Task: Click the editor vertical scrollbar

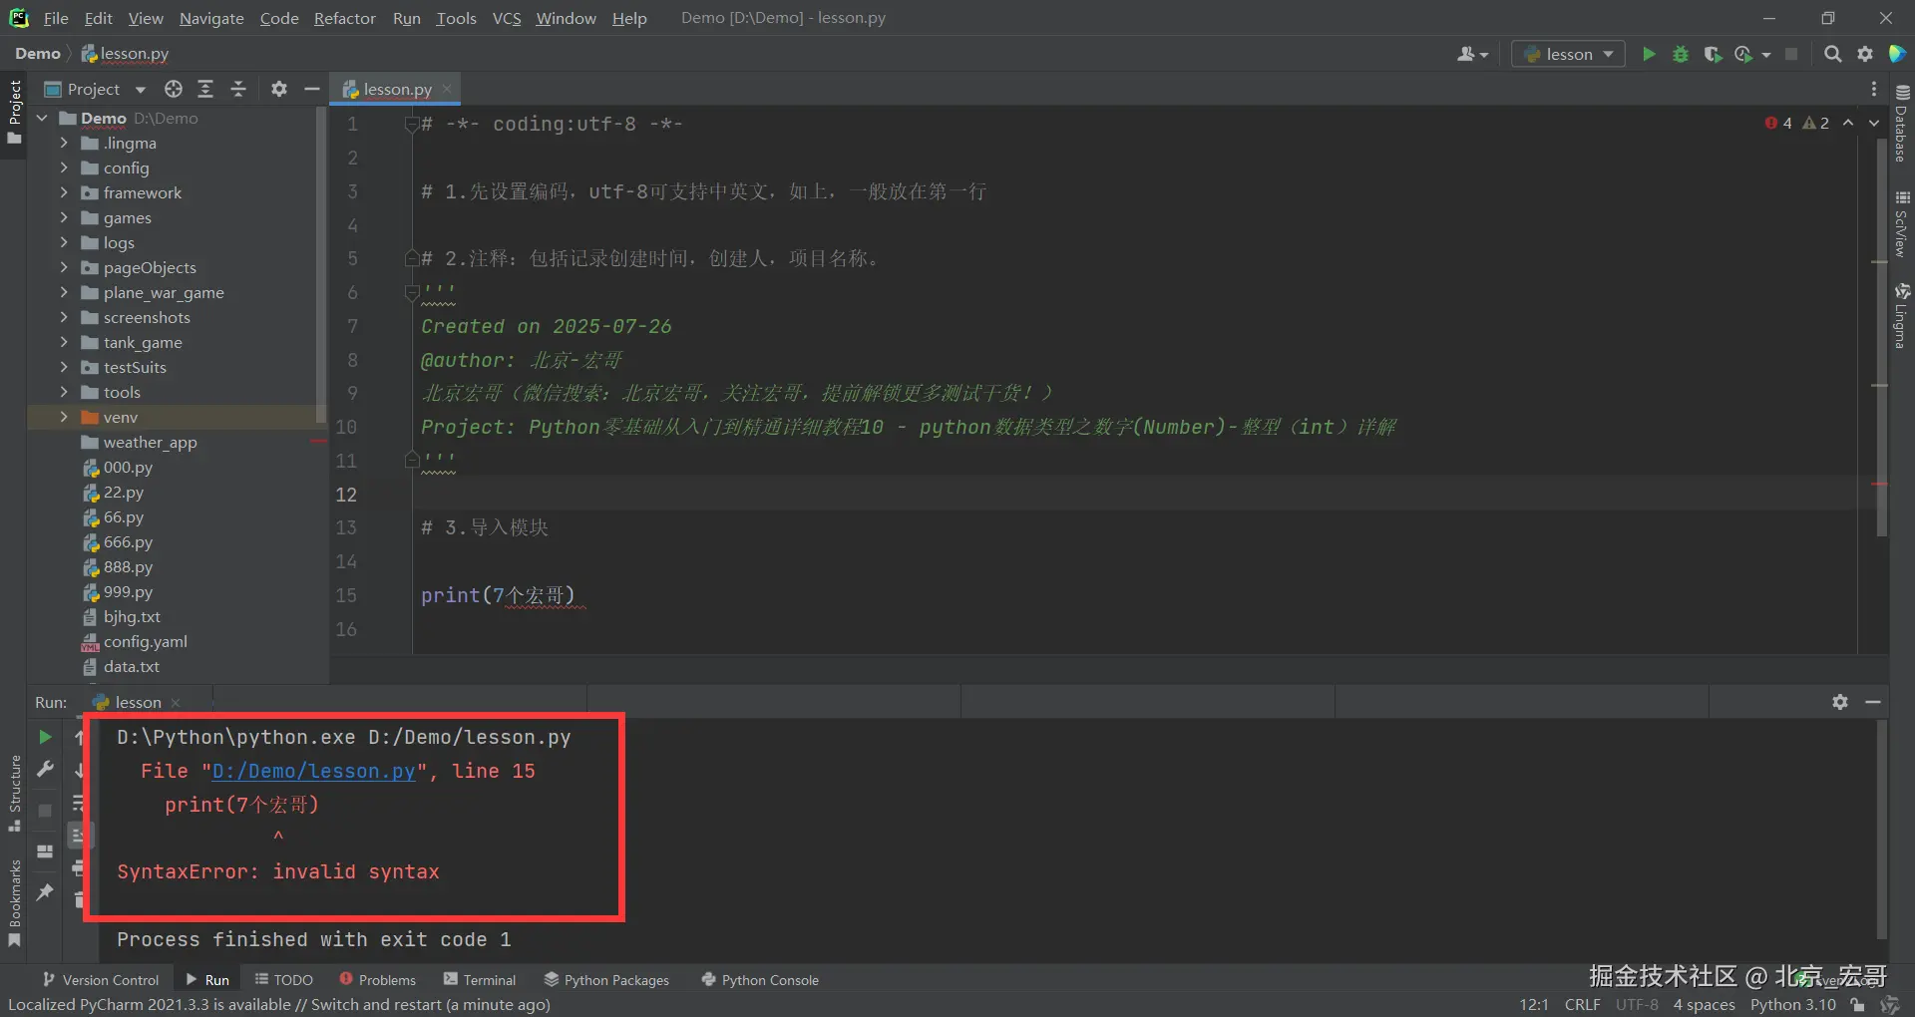Action: coord(1880,339)
